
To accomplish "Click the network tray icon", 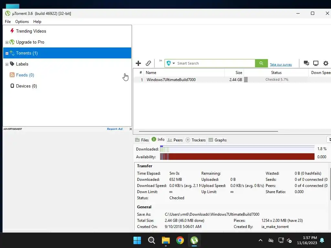I will click(x=281, y=240).
